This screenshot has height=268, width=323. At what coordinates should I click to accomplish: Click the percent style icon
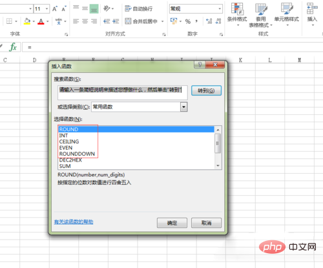(x=188, y=21)
